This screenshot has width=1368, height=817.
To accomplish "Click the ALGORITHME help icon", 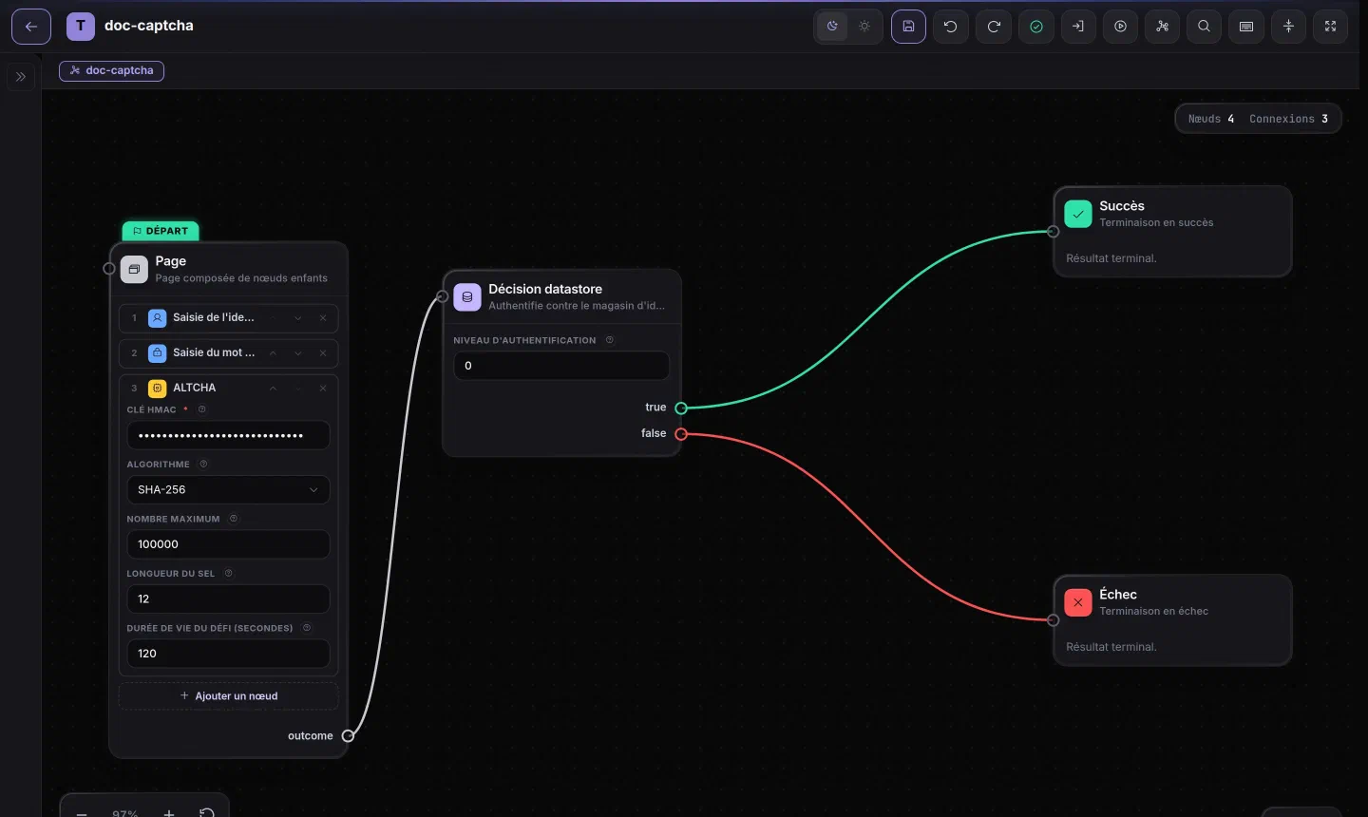I will (203, 465).
